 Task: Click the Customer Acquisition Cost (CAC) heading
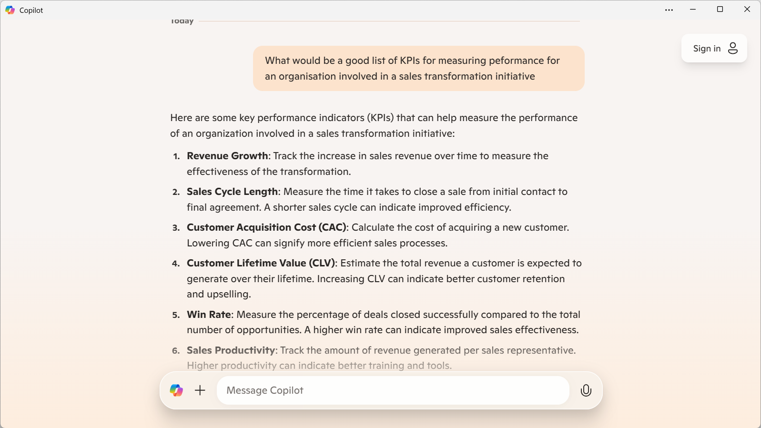click(x=267, y=227)
